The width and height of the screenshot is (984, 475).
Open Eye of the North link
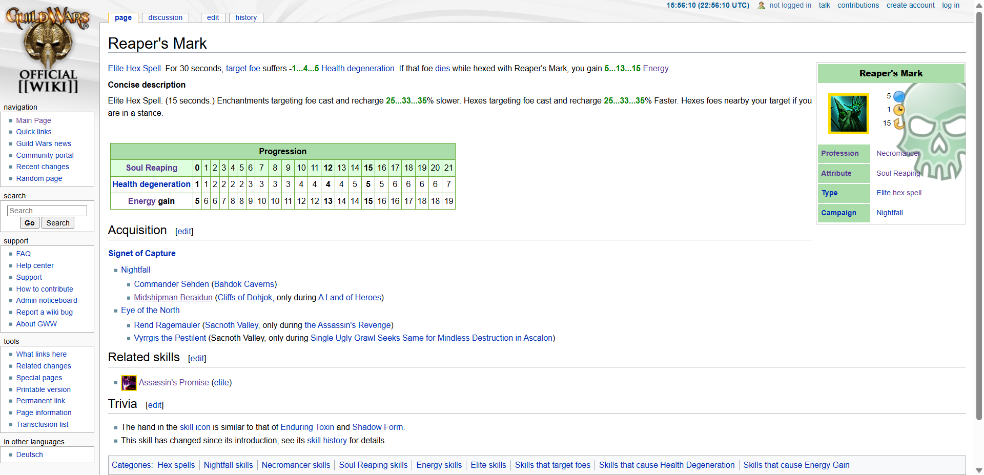click(x=150, y=311)
